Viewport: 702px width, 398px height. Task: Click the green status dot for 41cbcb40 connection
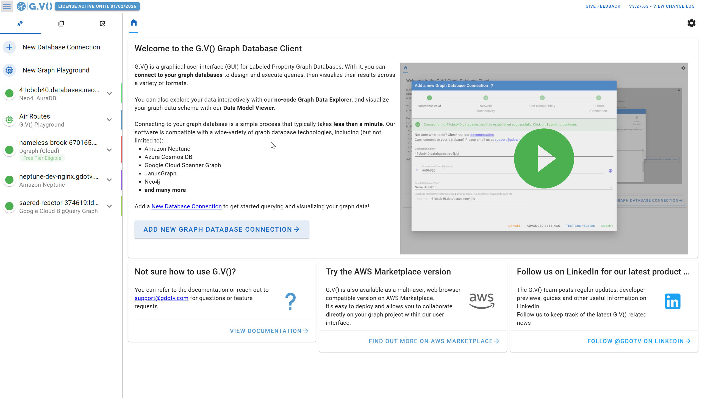(9, 94)
